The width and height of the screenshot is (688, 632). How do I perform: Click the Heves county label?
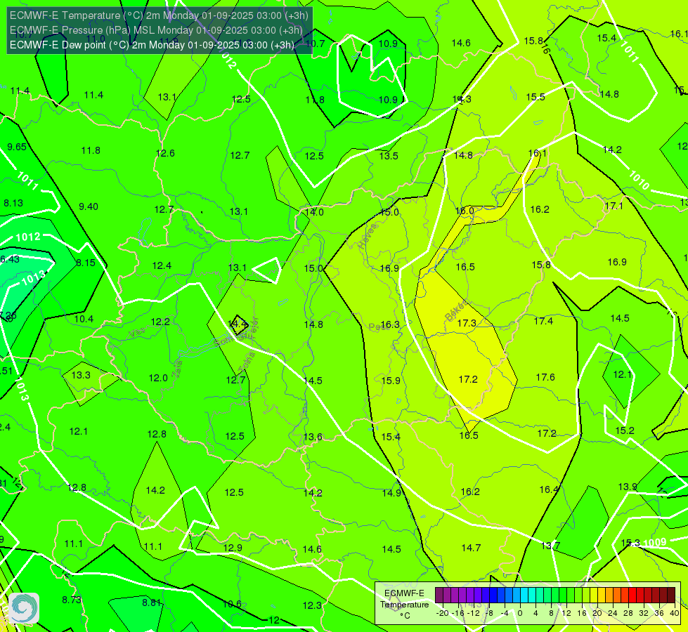pos(368,236)
